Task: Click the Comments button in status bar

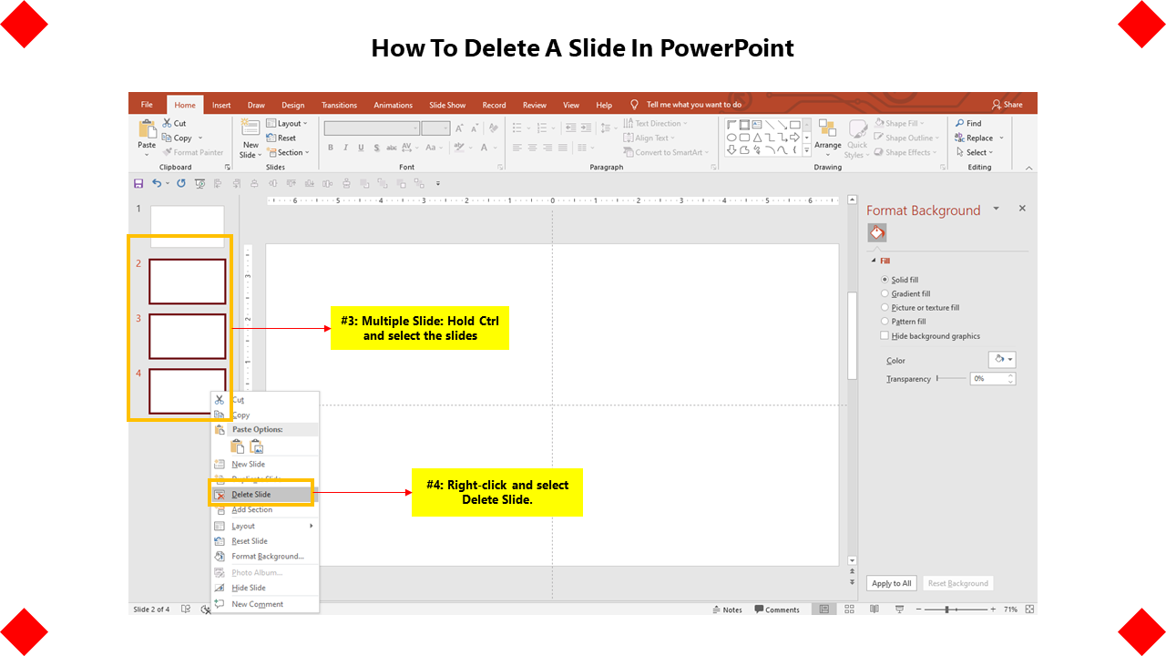Action: 777,610
